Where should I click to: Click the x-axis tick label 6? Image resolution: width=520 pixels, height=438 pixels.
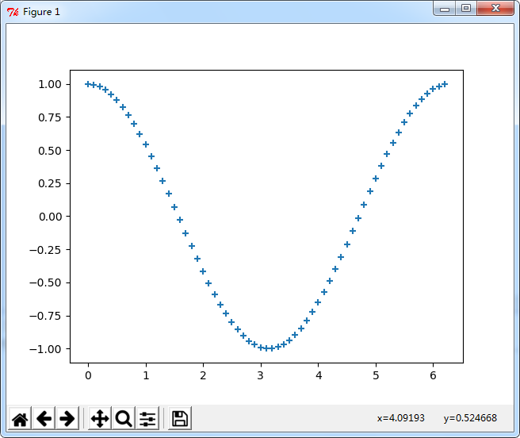click(x=433, y=375)
